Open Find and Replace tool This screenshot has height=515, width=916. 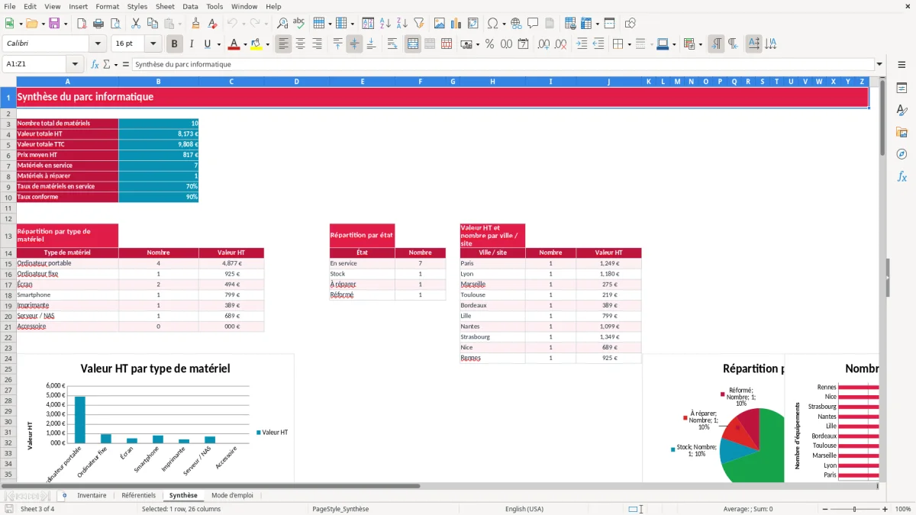(x=282, y=24)
